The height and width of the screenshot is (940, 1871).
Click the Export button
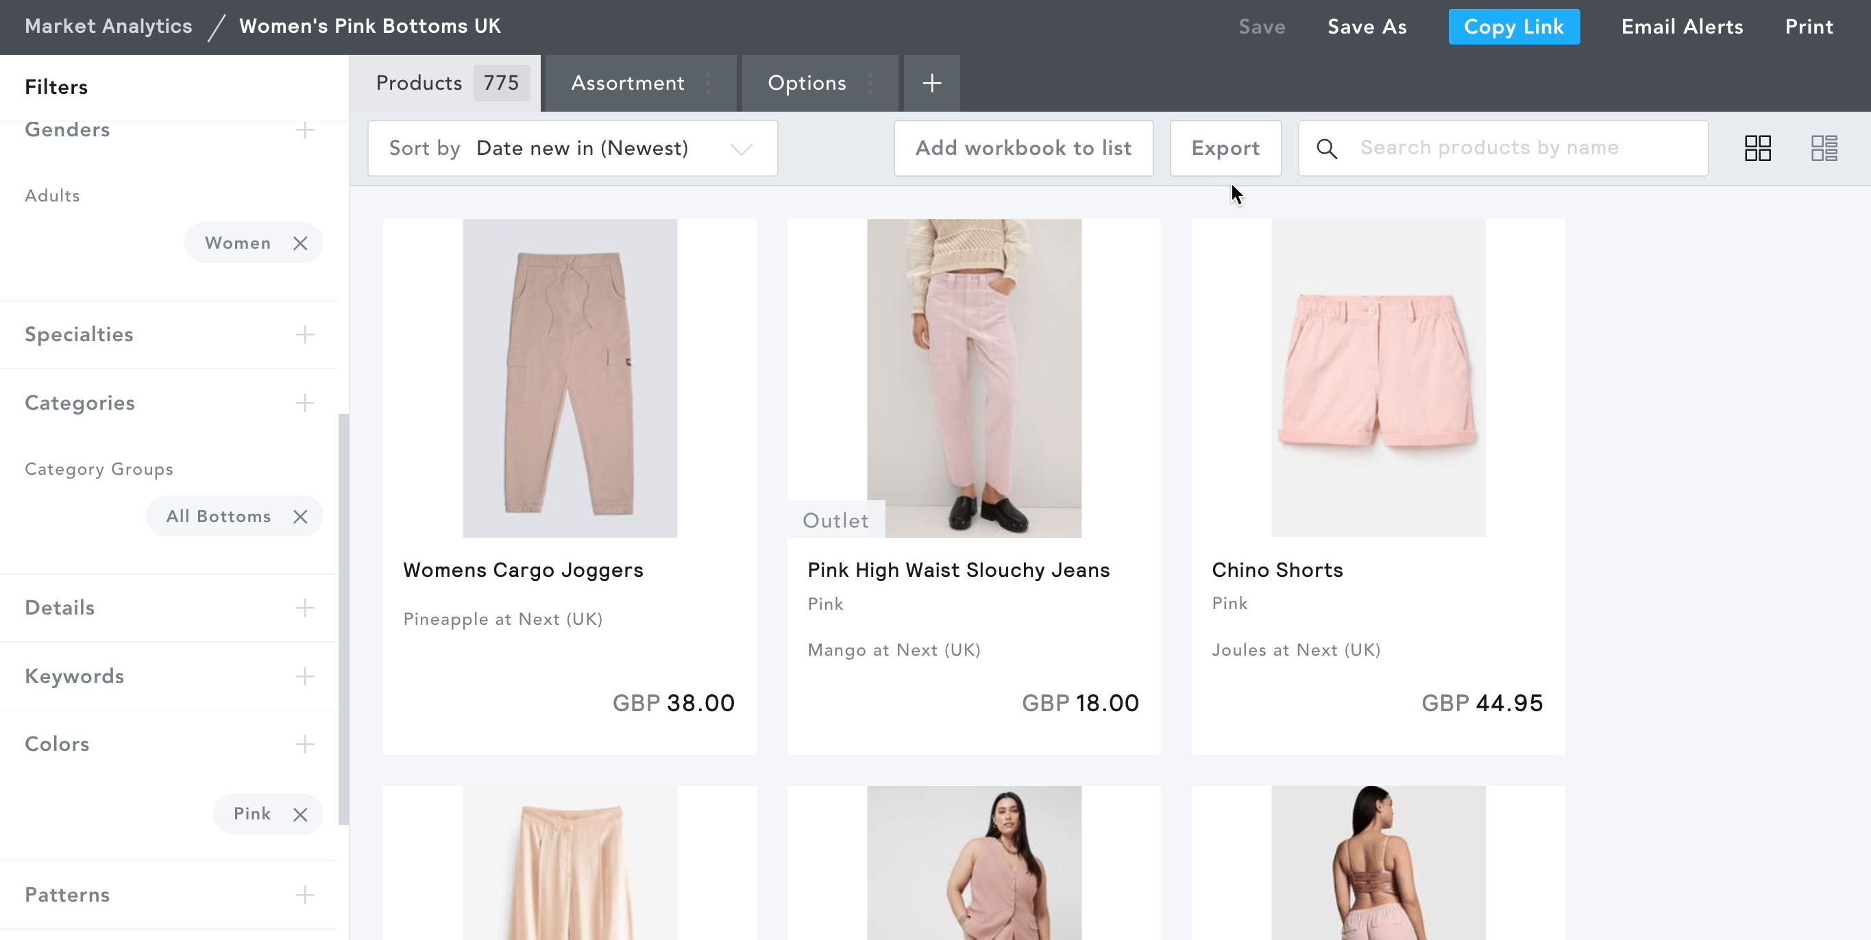tap(1225, 148)
